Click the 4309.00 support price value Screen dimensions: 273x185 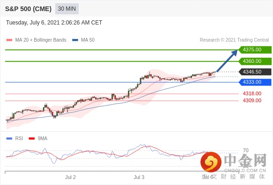coord(252,100)
